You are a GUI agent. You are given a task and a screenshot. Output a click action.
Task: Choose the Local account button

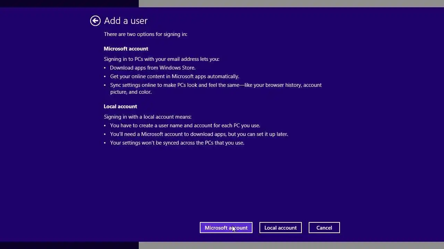coord(281,228)
